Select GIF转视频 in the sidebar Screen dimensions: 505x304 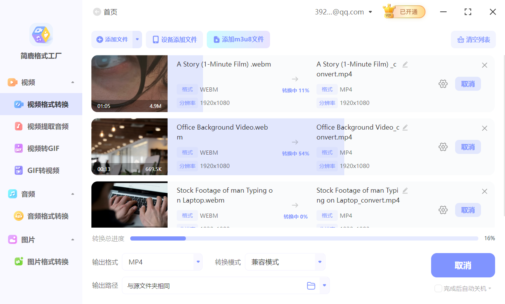pyautogui.click(x=41, y=170)
